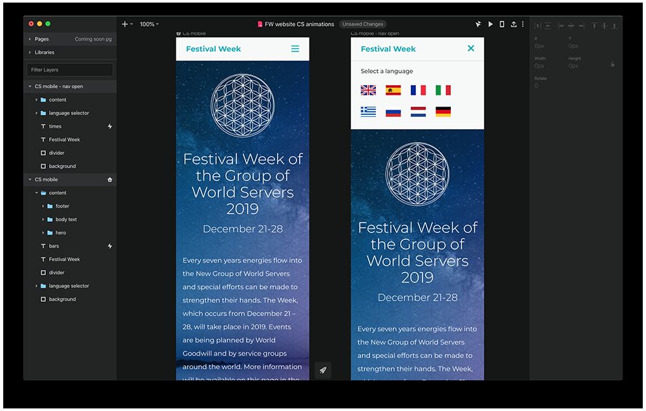Open the three-dot more options menu
Viewport: 646px width, 411px height.
tap(523, 25)
